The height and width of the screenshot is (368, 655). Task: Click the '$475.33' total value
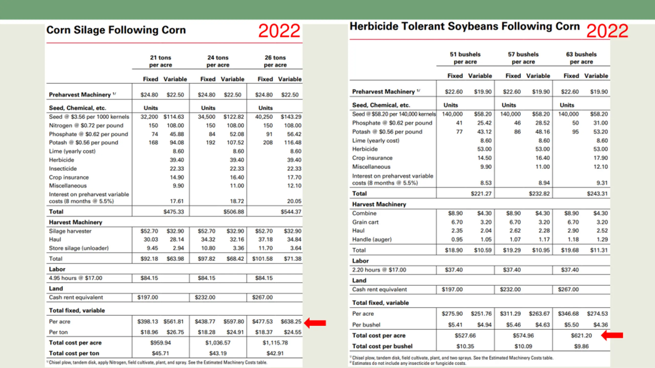click(174, 212)
